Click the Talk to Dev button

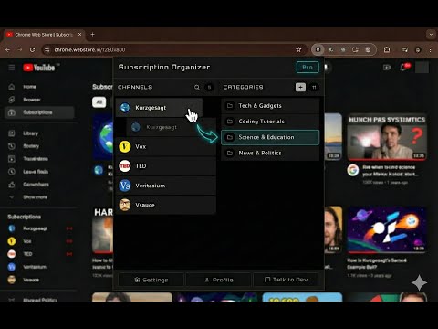pos(286,280)
